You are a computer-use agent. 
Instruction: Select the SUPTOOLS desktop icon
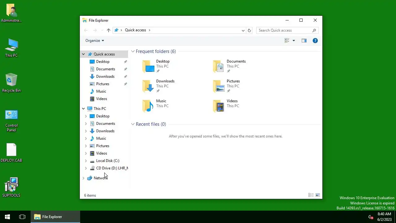pyautogui.click(x=11, y=187)
